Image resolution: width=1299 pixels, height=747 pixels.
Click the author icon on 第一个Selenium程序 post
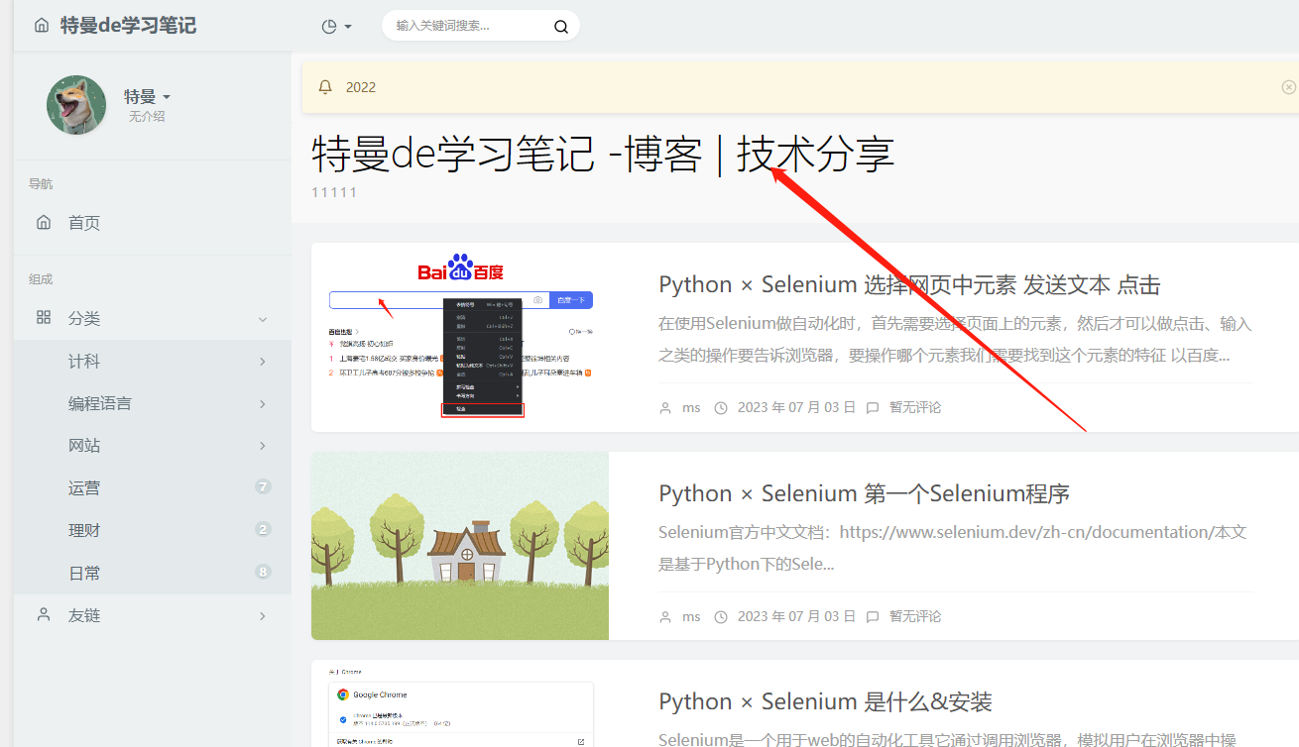(665, 617)
